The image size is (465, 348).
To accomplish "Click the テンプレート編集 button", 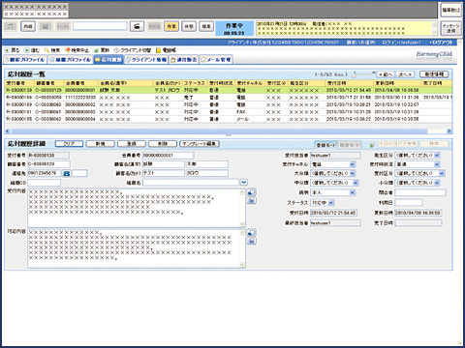I will point(200,144).
